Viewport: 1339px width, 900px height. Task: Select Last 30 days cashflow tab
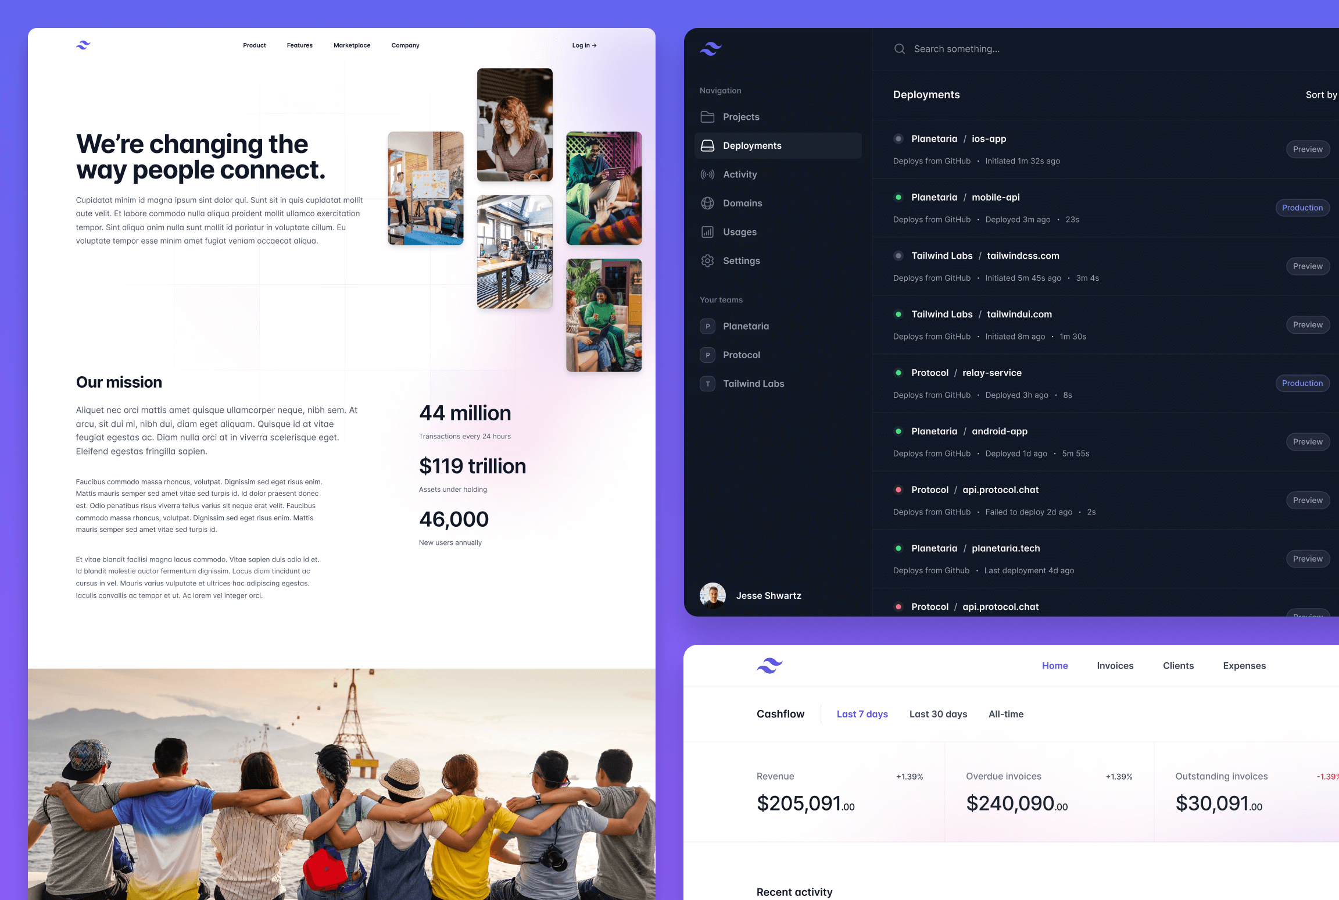pyautogui.click(x=937, y=714)
